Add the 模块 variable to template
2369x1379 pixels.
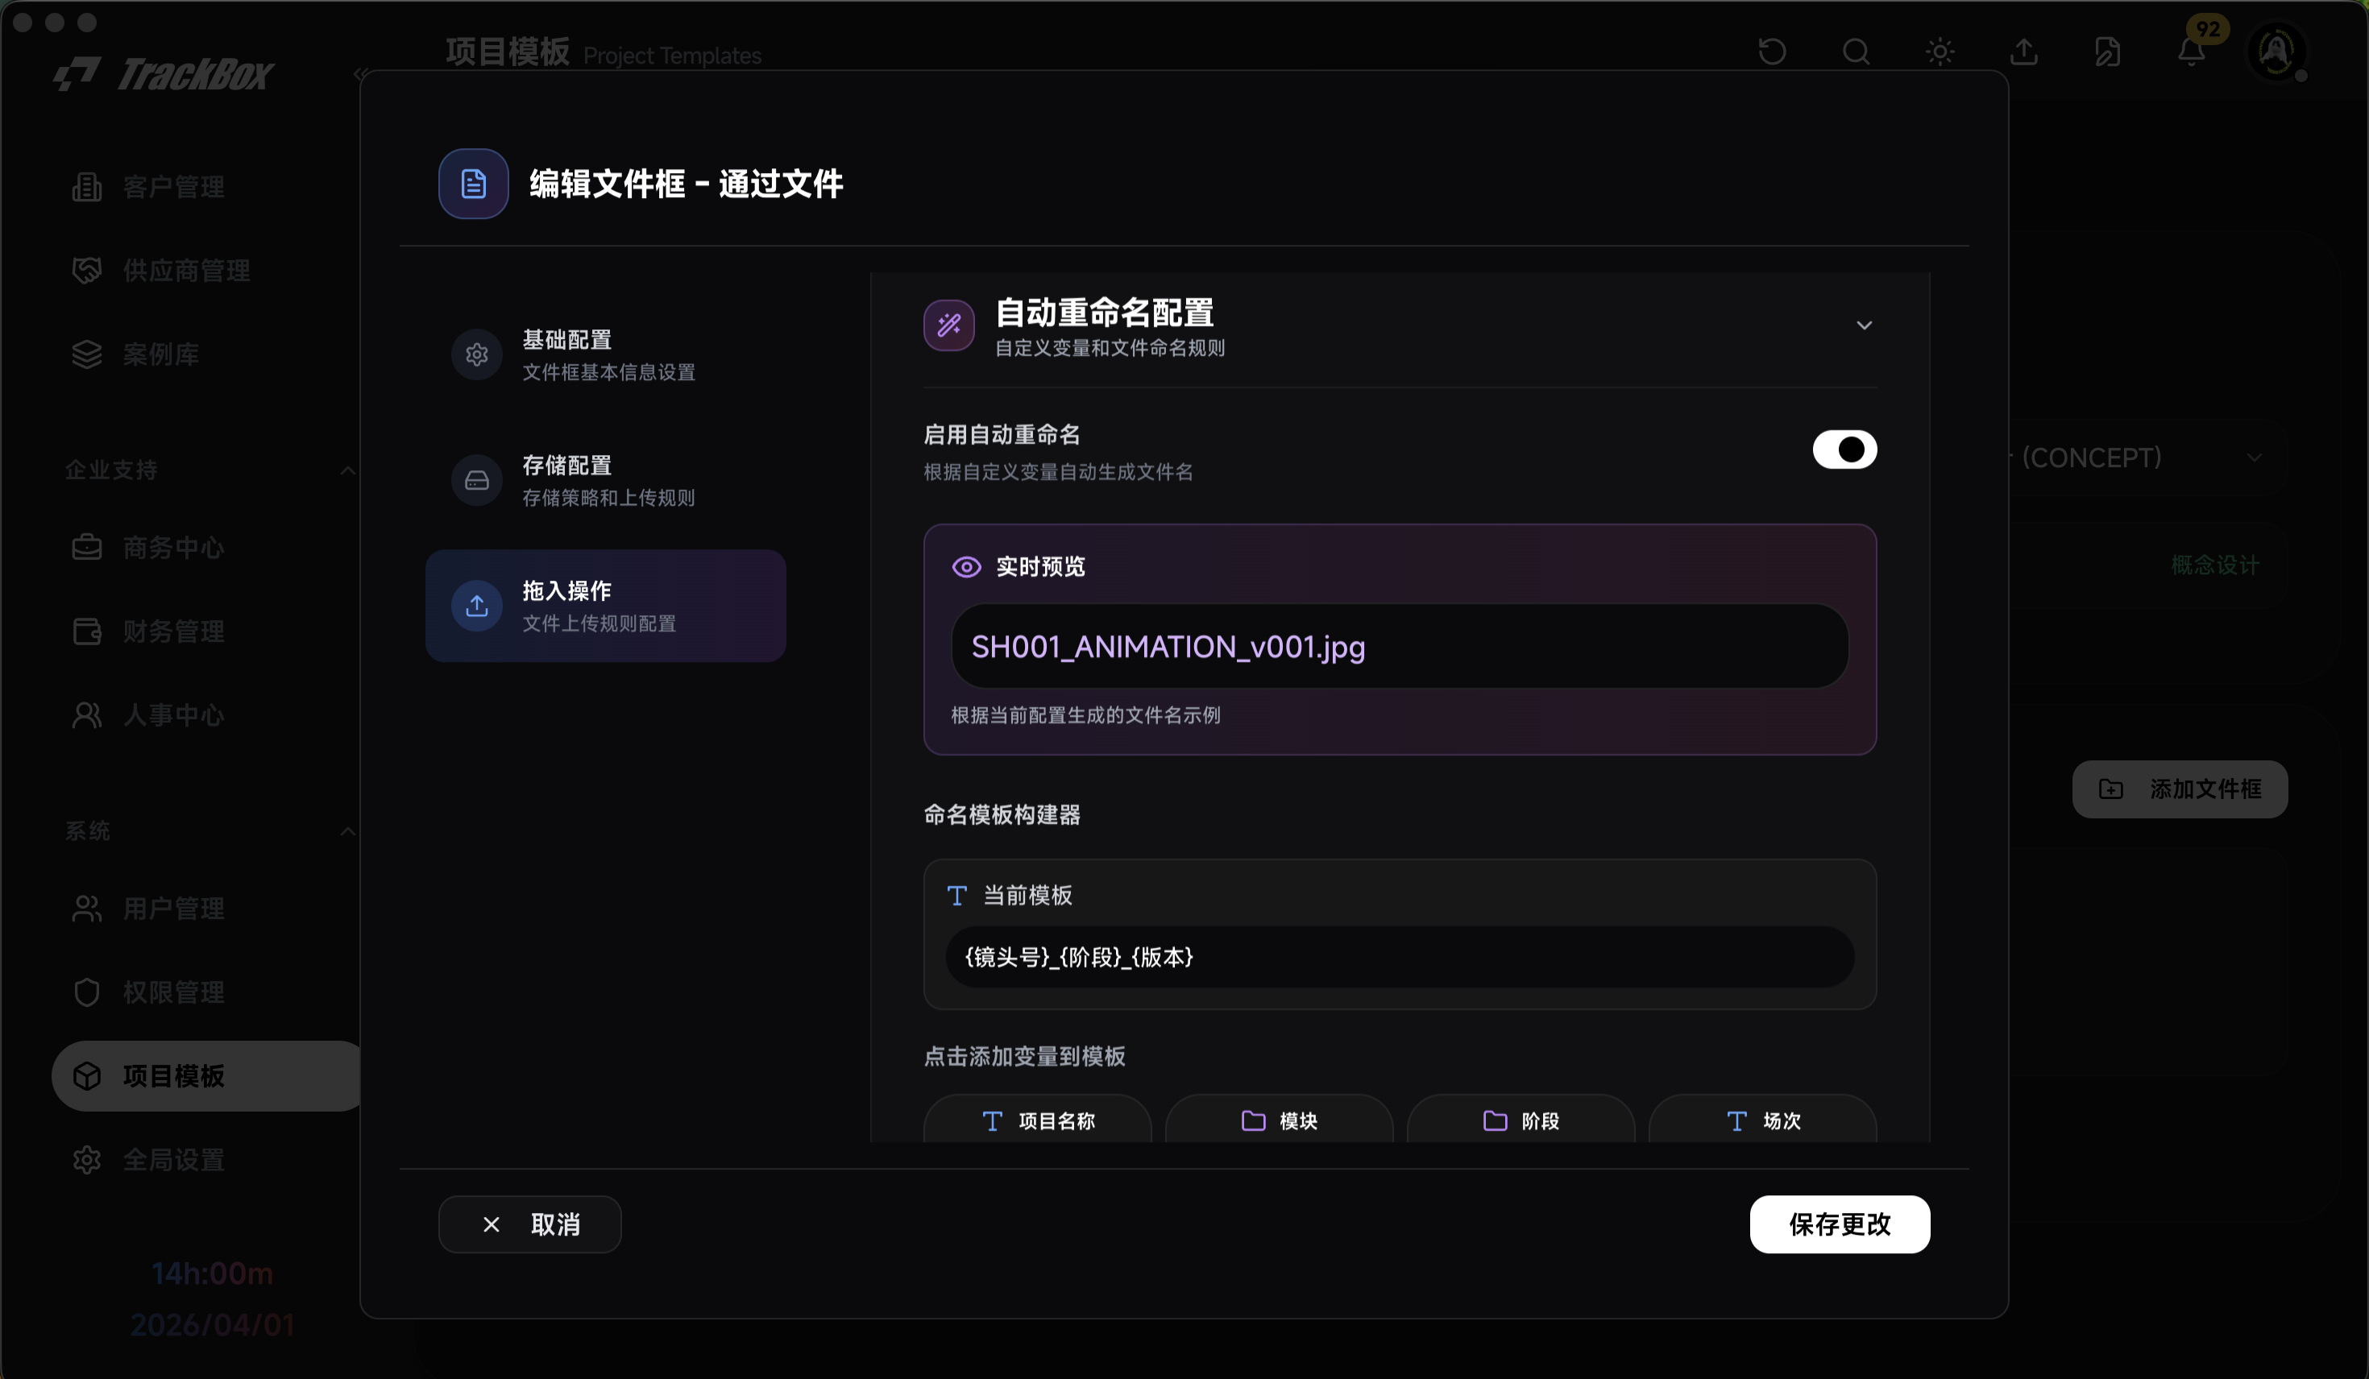(x=1280, y=1120)
